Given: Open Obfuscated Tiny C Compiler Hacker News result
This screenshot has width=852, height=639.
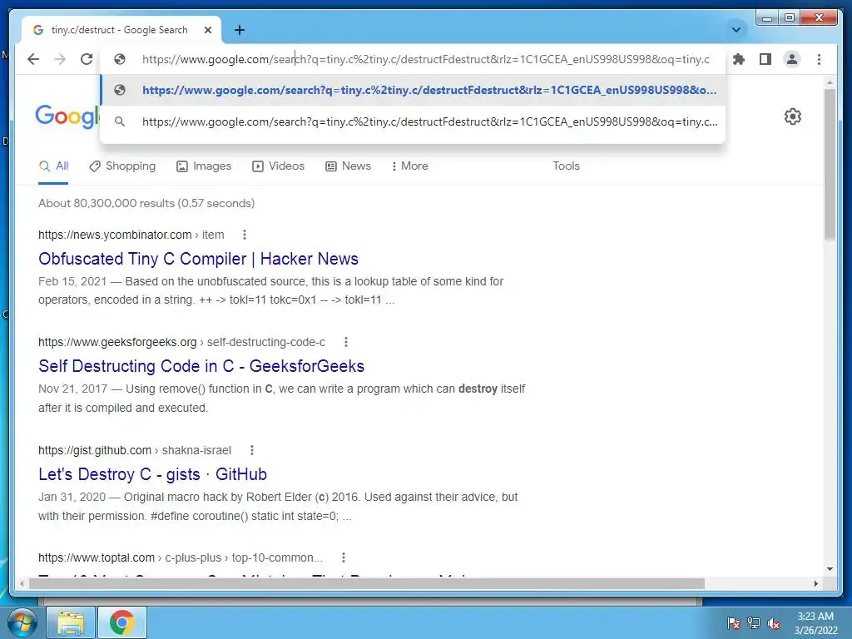Looking at the screenshot, I should 198,259.
